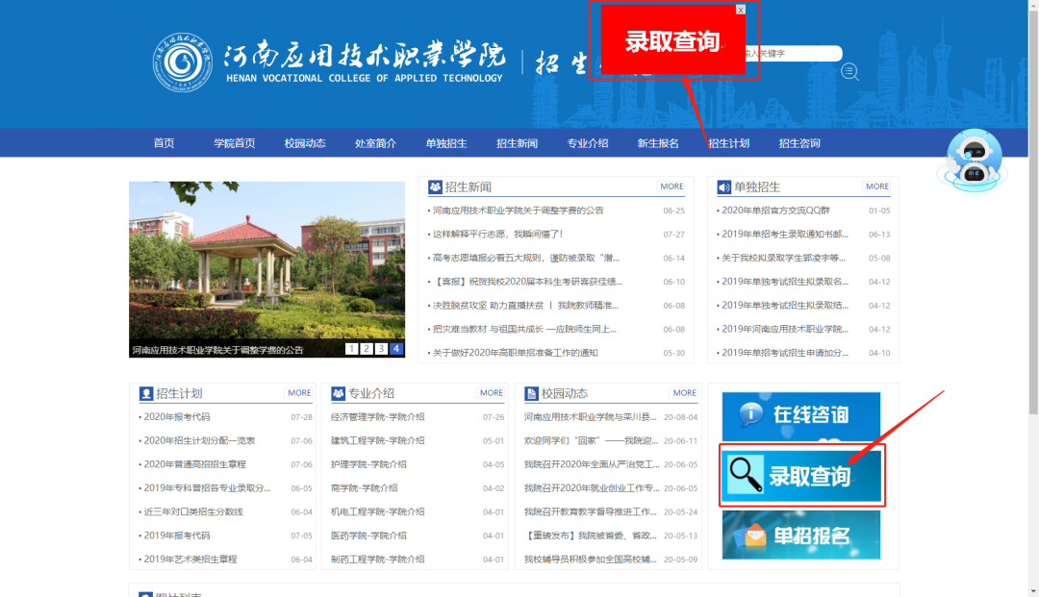The width and height of the screenshot is (1039, 597).
Task: Open 招生咨询 navigation item
Action: point(799,143)
